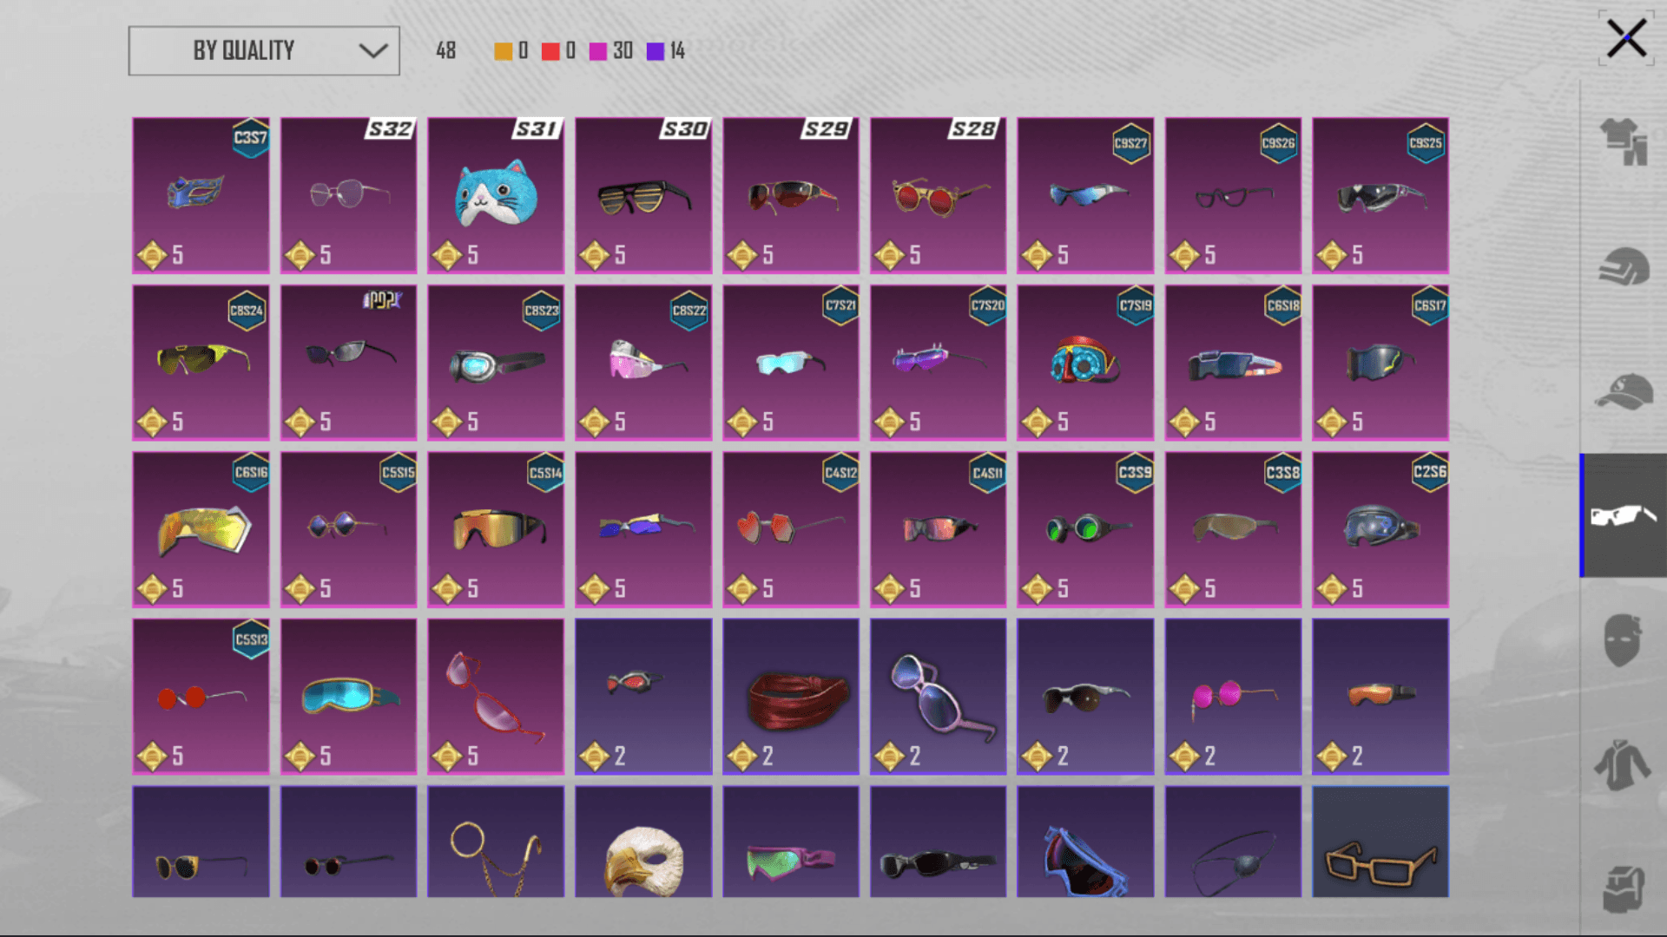Select the C8S22 pink visor glasses
Viewport: 1667px width, 937px height.
pos(643,363)
